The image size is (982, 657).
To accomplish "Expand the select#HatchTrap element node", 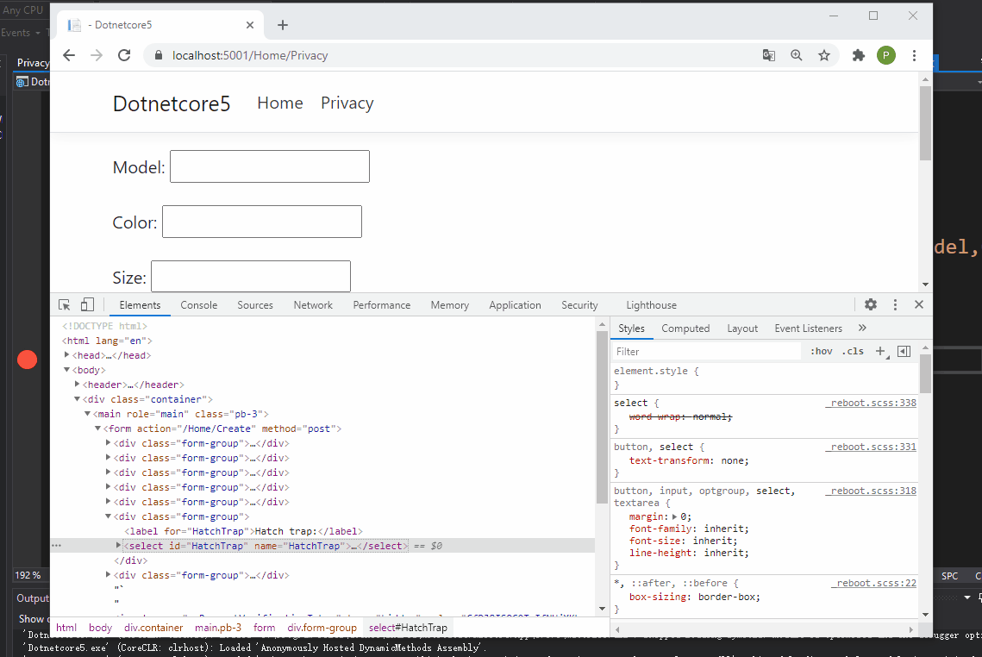I will click(119, 545).
